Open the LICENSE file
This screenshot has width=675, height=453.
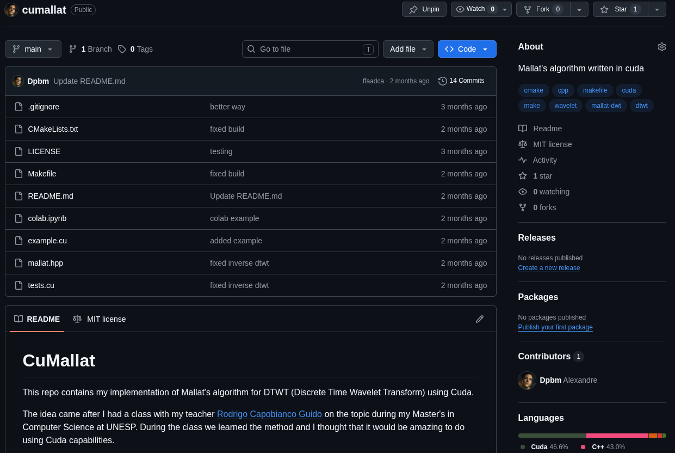(x=44, y=151)
